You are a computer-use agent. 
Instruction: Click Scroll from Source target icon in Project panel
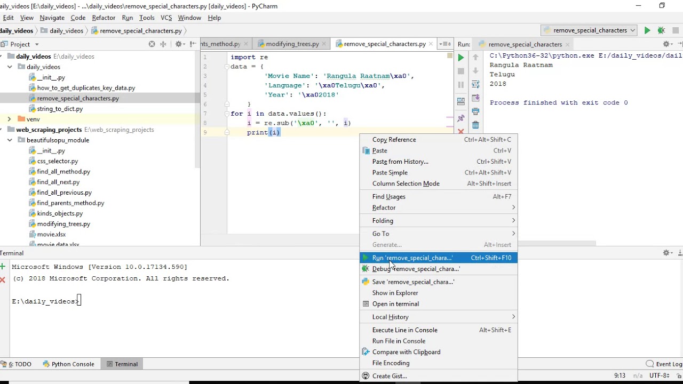point(152,44)
